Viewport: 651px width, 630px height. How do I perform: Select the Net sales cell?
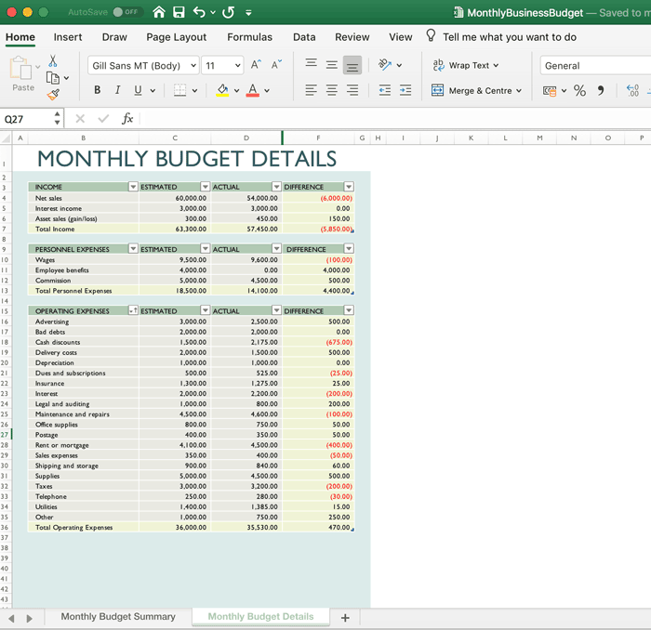pyautogui.click(x=83, y=198)
